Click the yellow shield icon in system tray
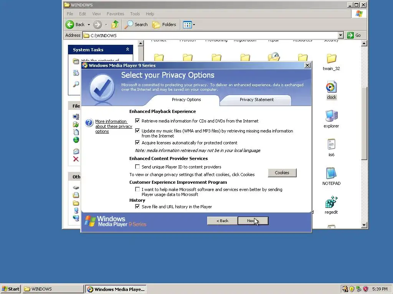 352,289
